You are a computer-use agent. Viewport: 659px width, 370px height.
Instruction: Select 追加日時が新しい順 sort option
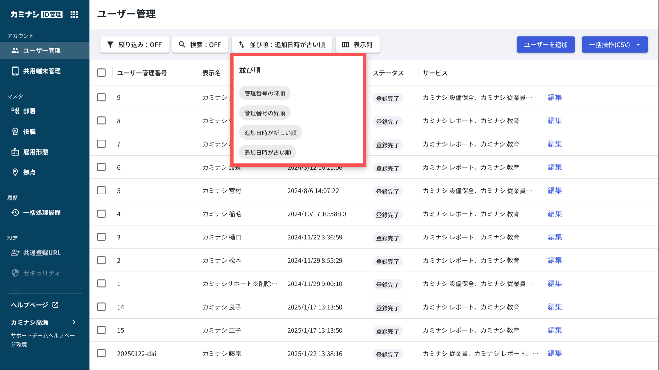point(270,133)
